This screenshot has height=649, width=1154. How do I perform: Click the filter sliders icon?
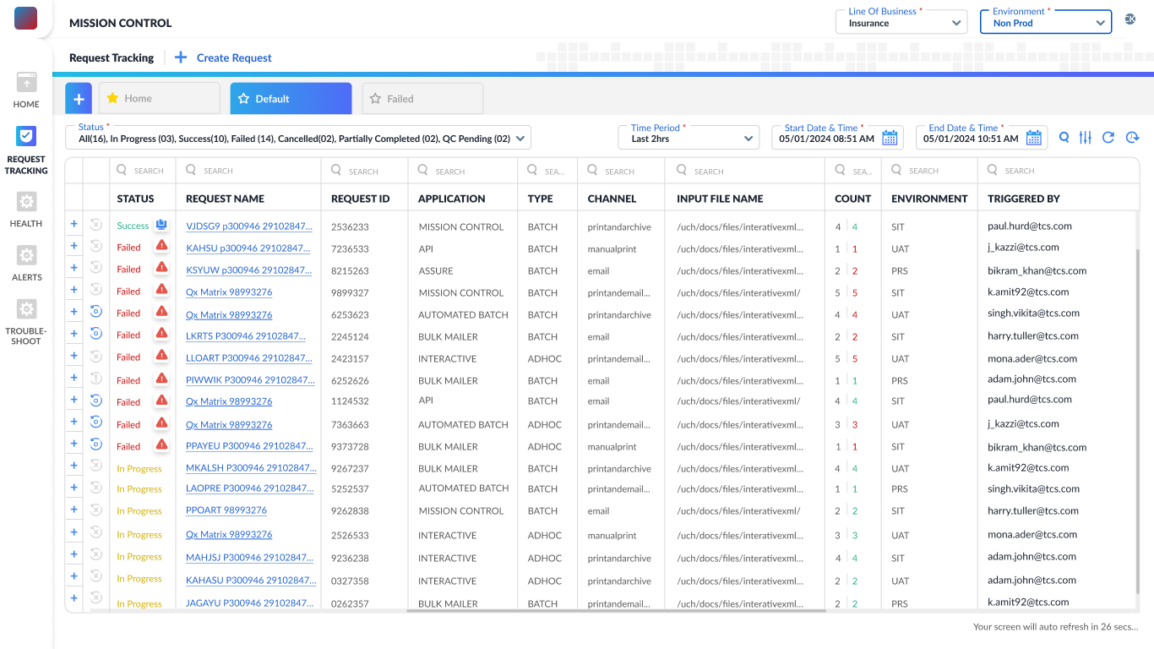(x=1086, y=138)
